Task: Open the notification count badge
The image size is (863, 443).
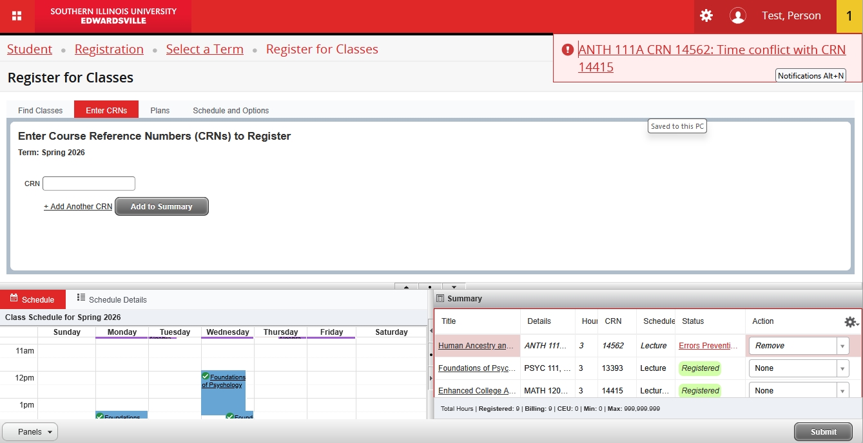Action: [849, 16]
